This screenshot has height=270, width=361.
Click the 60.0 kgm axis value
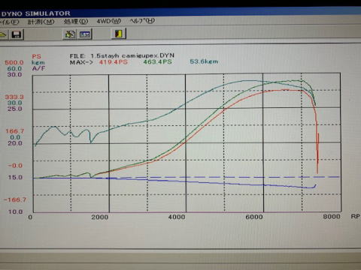14,68
